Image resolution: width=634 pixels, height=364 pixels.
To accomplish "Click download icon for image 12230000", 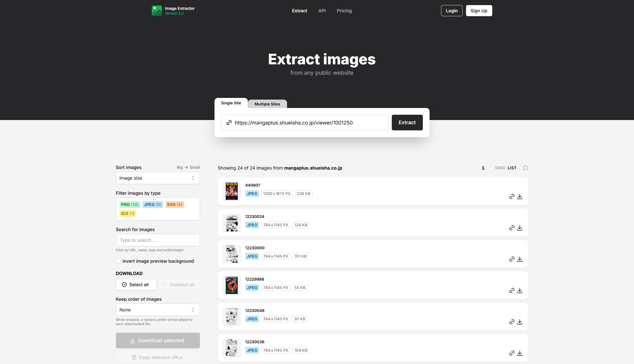I will coord(520,259).
